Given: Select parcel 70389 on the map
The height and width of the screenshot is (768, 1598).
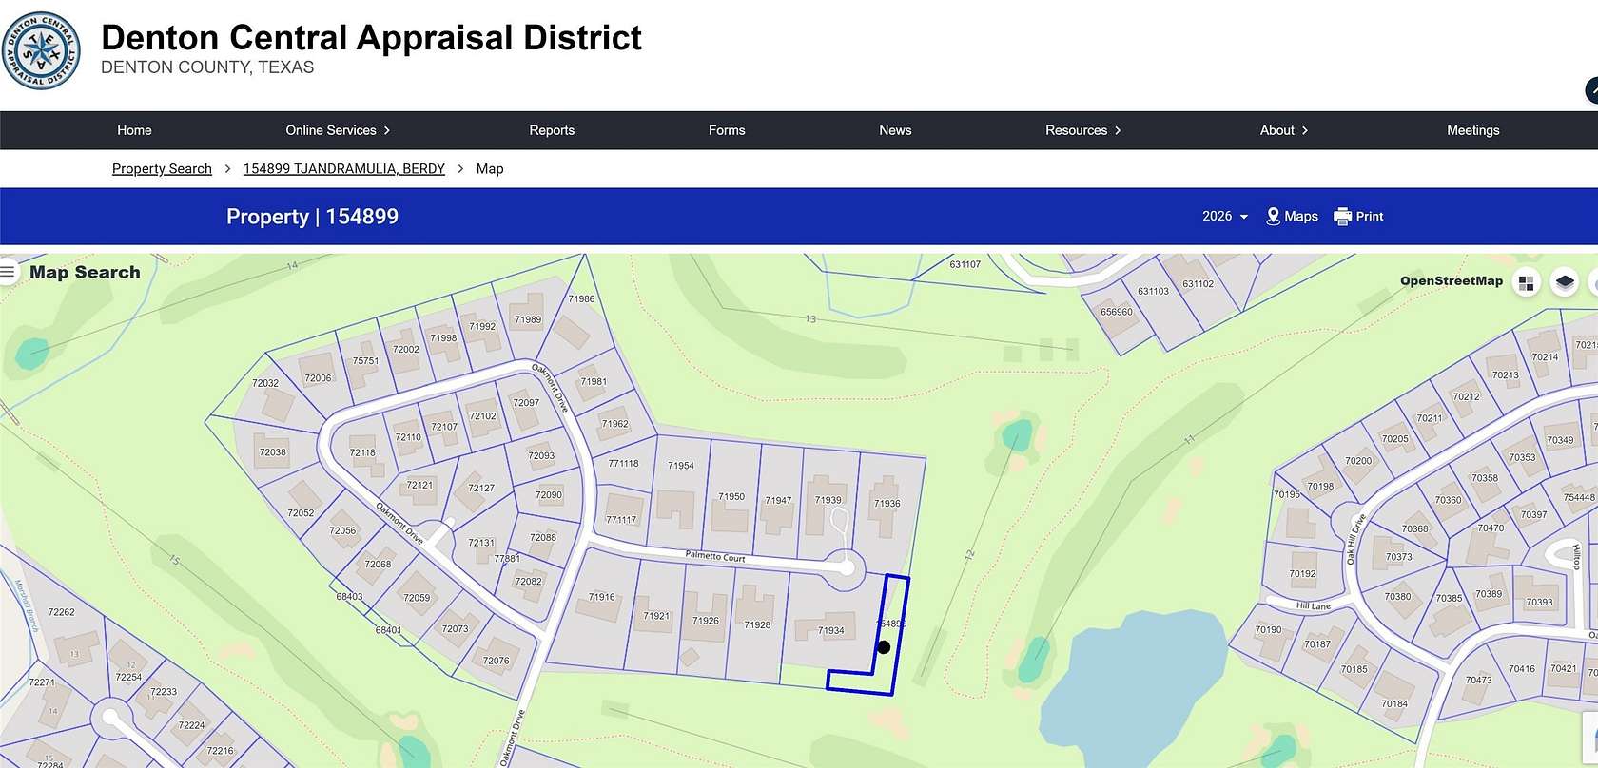Looking at the screenshot, I should pos(1489,594).
